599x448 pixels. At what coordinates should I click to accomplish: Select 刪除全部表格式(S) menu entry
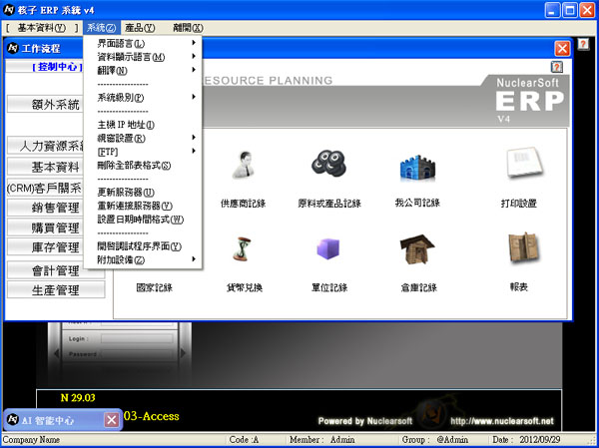coord(143,165)
